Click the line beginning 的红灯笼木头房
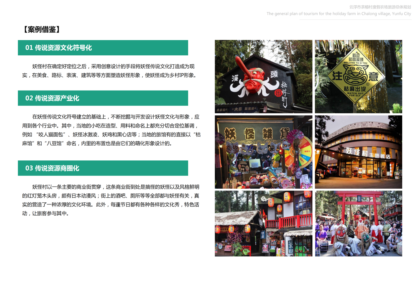The height and width of the screenshot is (296, 418). click(x=111, y=196)
